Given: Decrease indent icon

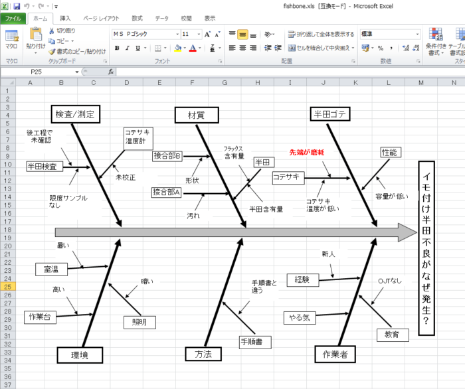Looking at the screenshot, I should click(268, 48).
